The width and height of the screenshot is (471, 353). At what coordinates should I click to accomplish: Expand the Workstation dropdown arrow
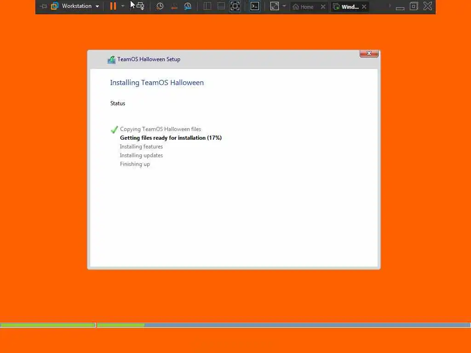(x=98, y=6)
